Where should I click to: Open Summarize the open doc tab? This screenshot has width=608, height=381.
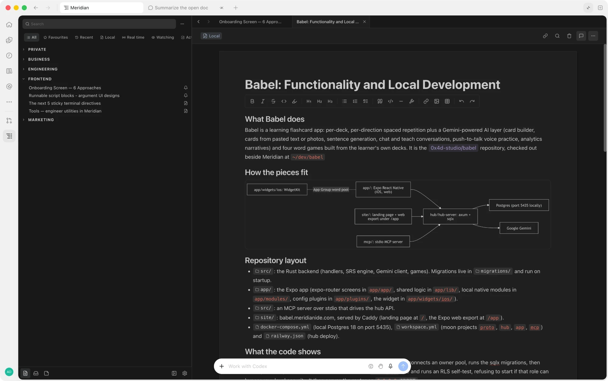181,8
